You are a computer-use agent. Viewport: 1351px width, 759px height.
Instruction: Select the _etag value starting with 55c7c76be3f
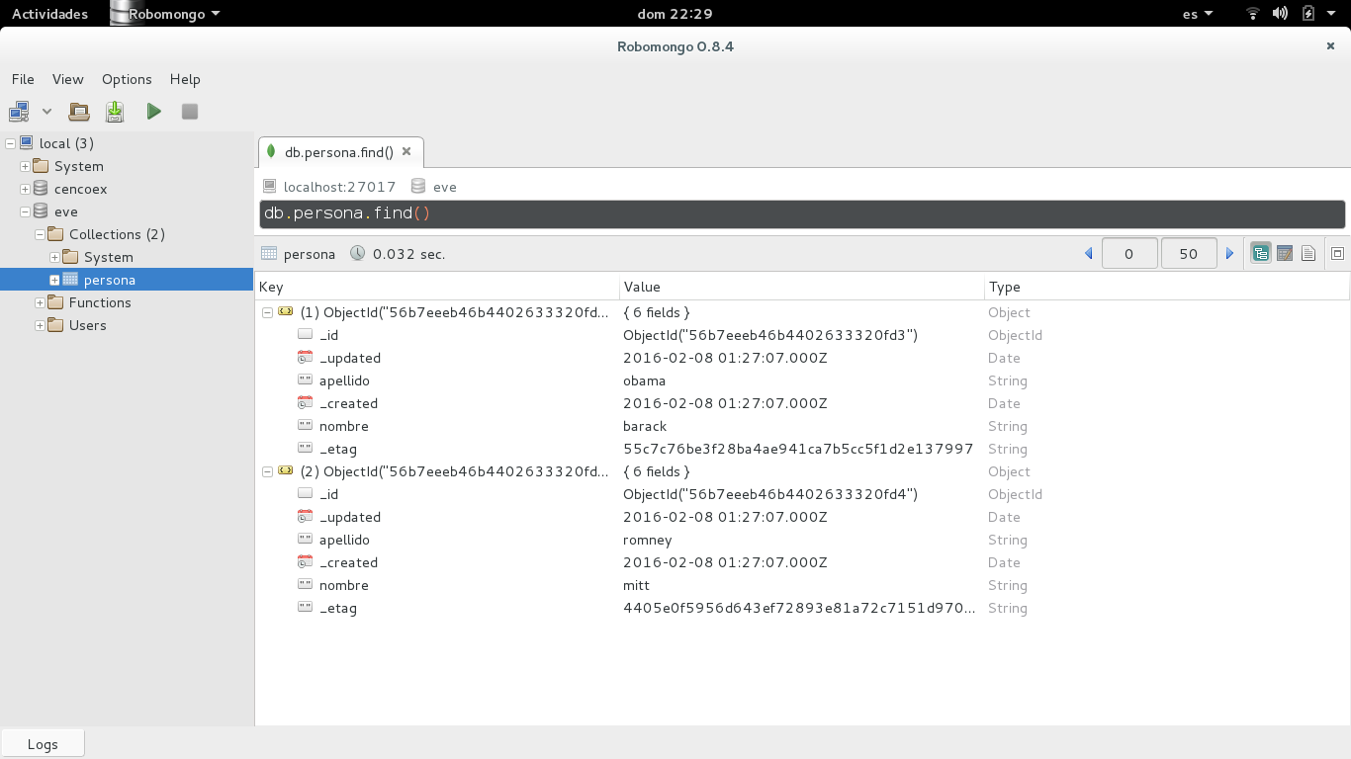pyautogui.click(x=798, y=449)
